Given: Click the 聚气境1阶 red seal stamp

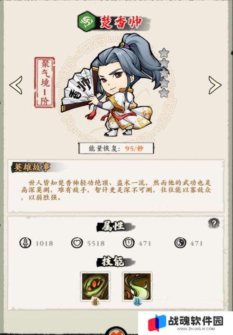Looking at the screenshot, I should [x=45, y=82].
